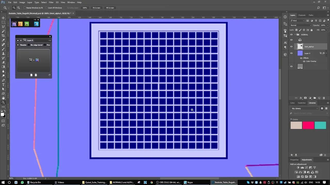Hide the Vent_alpha1 layer
Image resolution: width=330 pixels, height=185 pixels.
(x=291, y=47)
